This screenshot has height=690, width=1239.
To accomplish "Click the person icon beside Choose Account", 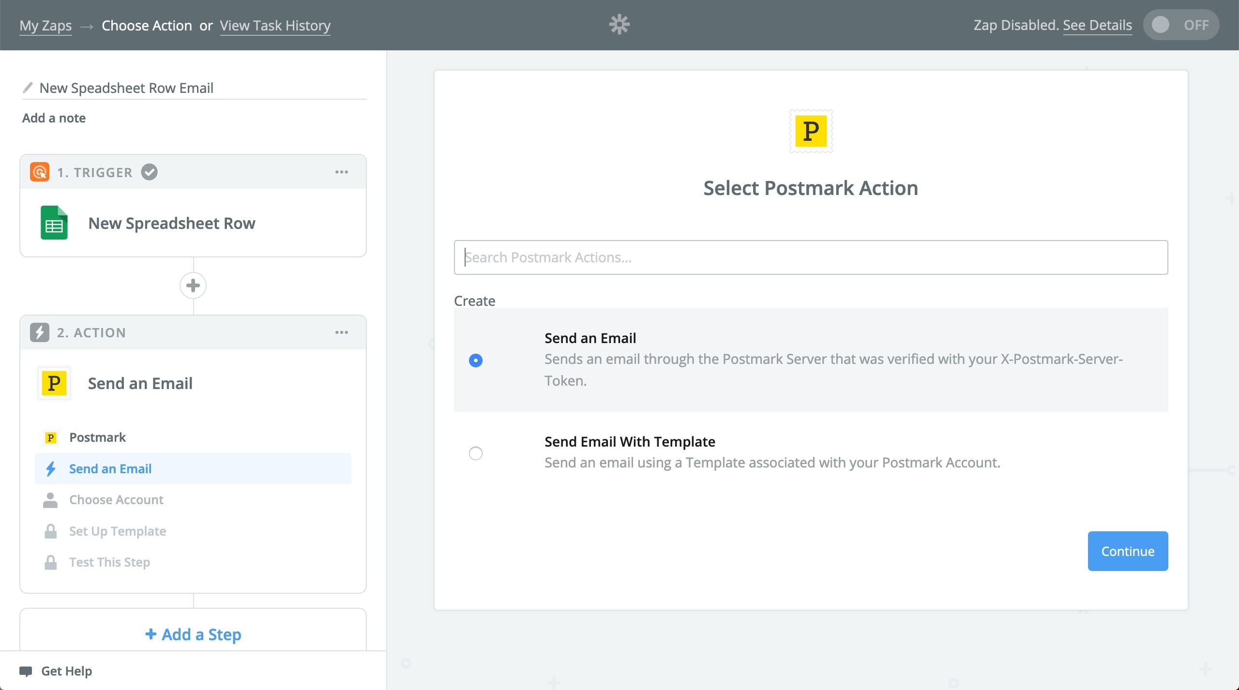I will (50, 500).
